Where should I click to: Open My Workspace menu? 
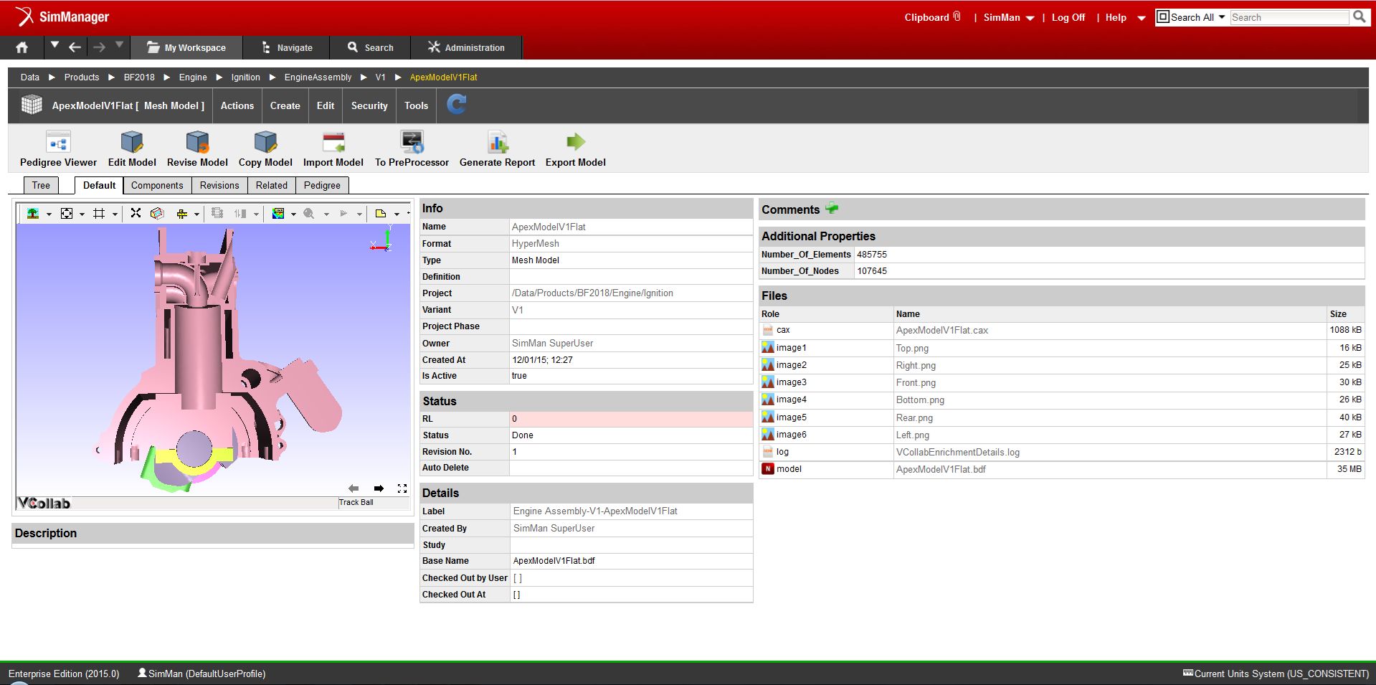[x=186, y=47]
